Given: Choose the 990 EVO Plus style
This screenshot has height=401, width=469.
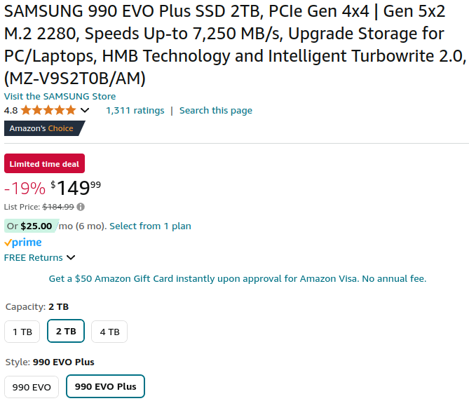Looking at the screenshot, I should click(x=105, y=386).
